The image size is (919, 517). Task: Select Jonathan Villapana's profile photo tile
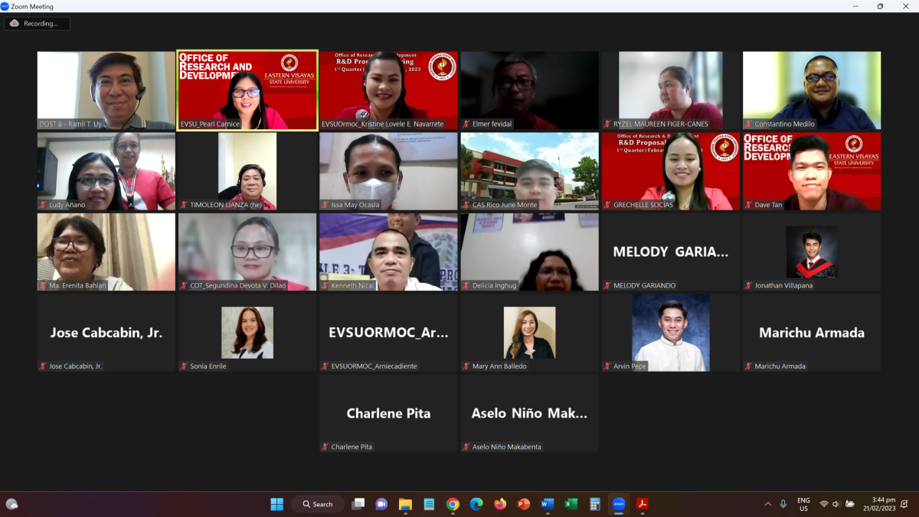pyautogui.click(x=811, y=252)
